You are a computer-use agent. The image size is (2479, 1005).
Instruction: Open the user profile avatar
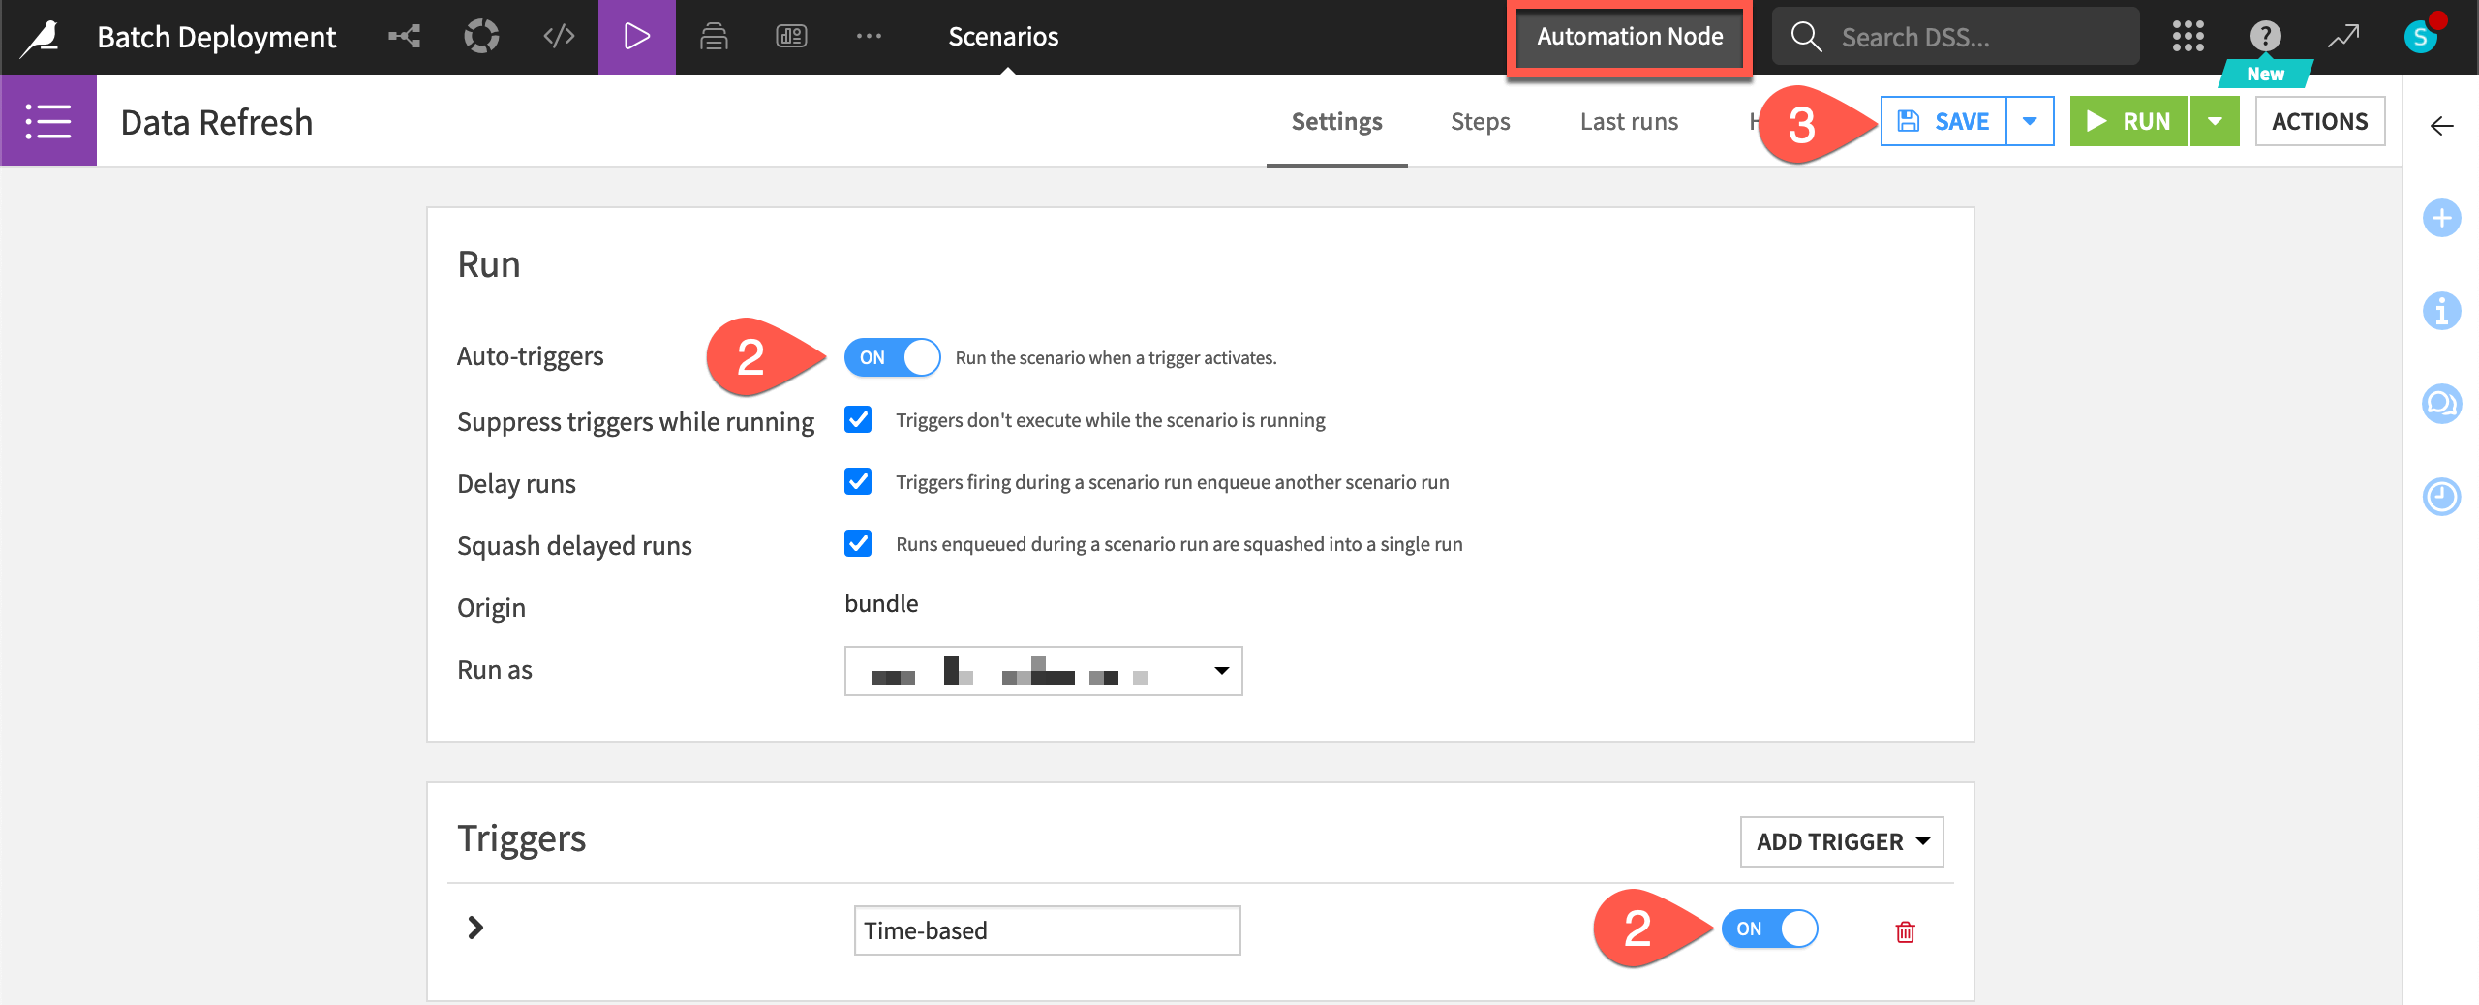tap(2421, 37)
